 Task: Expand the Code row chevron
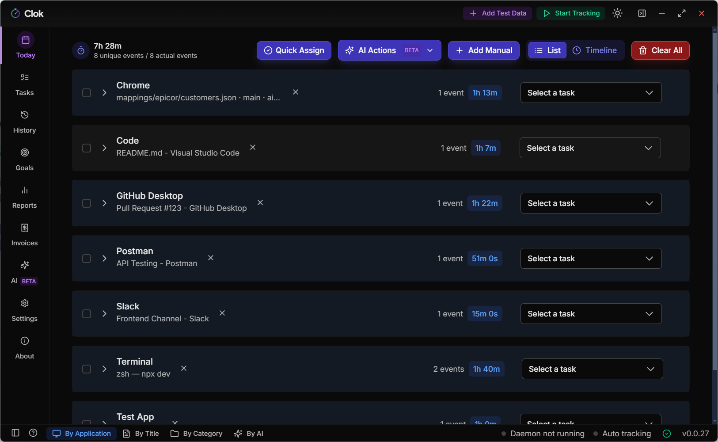click(x=104, y=148)
